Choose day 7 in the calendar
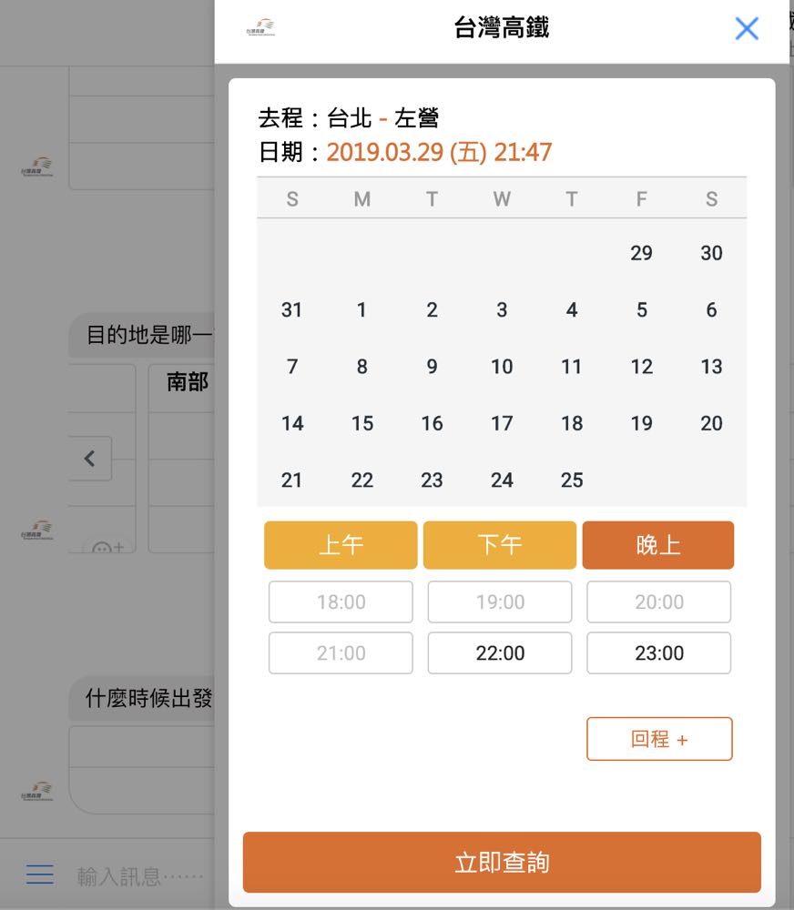794x910 pixels. [x=291, y=367]
